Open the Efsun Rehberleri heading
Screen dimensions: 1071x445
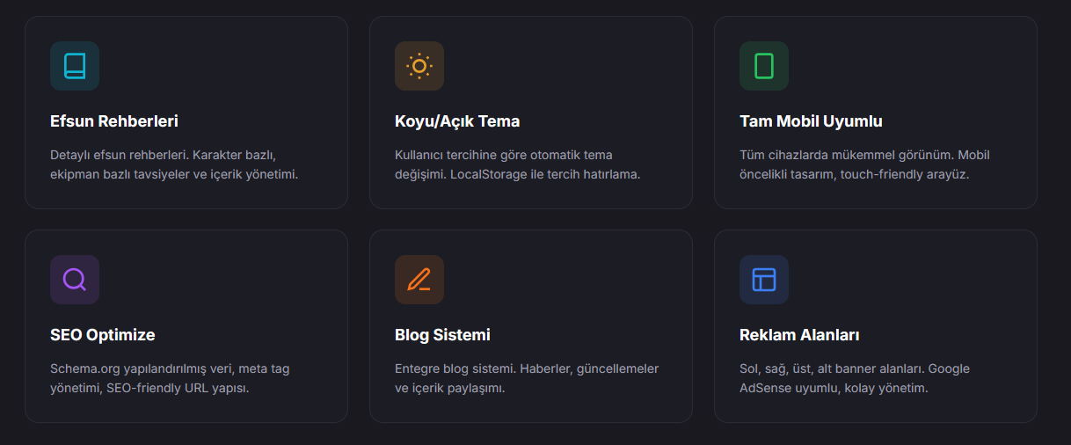(x=114, y=121)
